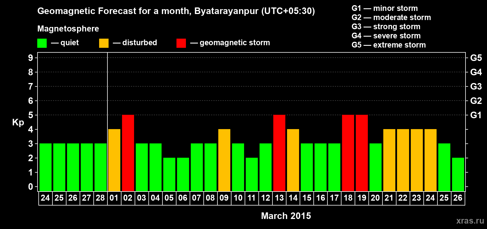
Task: Select the orange bar for March 01
Action: pyautogui.click(x=114, y=160)
